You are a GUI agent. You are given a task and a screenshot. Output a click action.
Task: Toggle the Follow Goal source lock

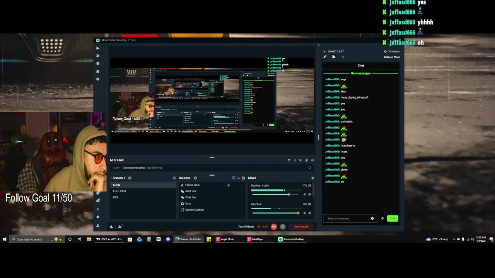pos(228,185)
